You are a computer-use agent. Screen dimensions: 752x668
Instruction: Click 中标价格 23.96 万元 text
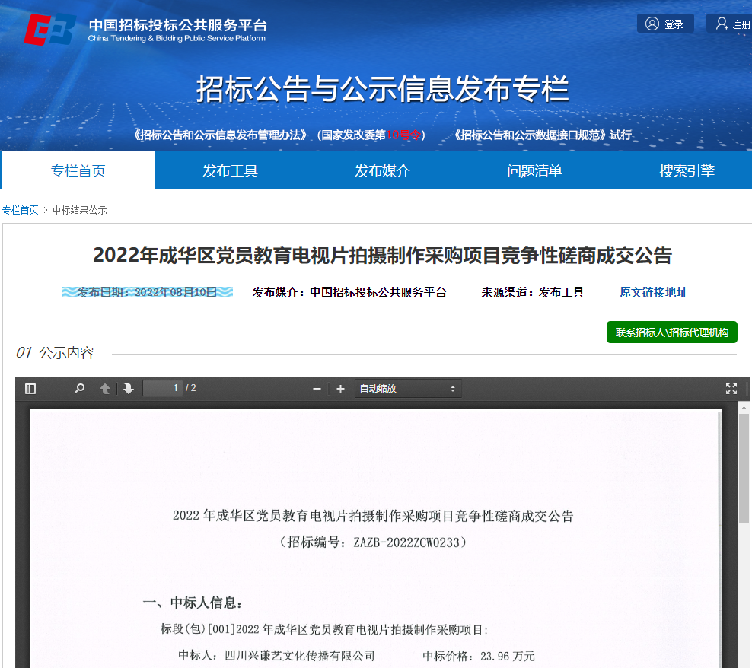(479, 656)
